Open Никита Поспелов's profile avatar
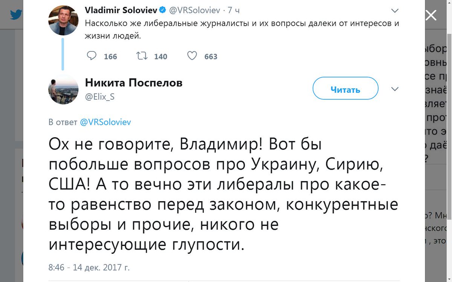The height and width of the screenshot is (282, 452). click(x=63, y=89)
